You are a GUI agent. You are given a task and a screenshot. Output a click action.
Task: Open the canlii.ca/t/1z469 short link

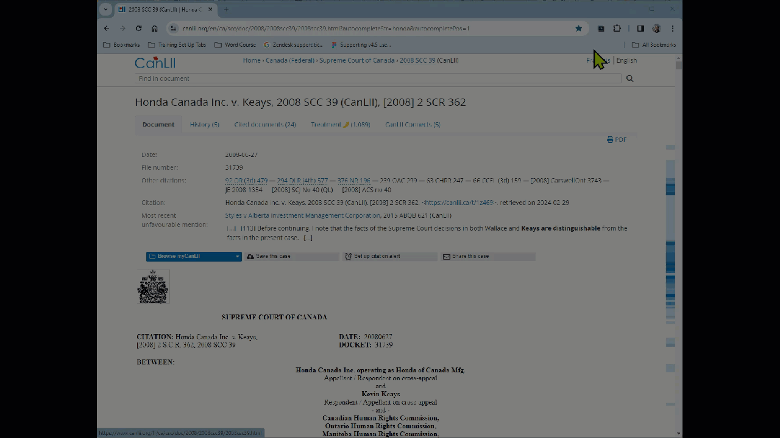[459, 203]
